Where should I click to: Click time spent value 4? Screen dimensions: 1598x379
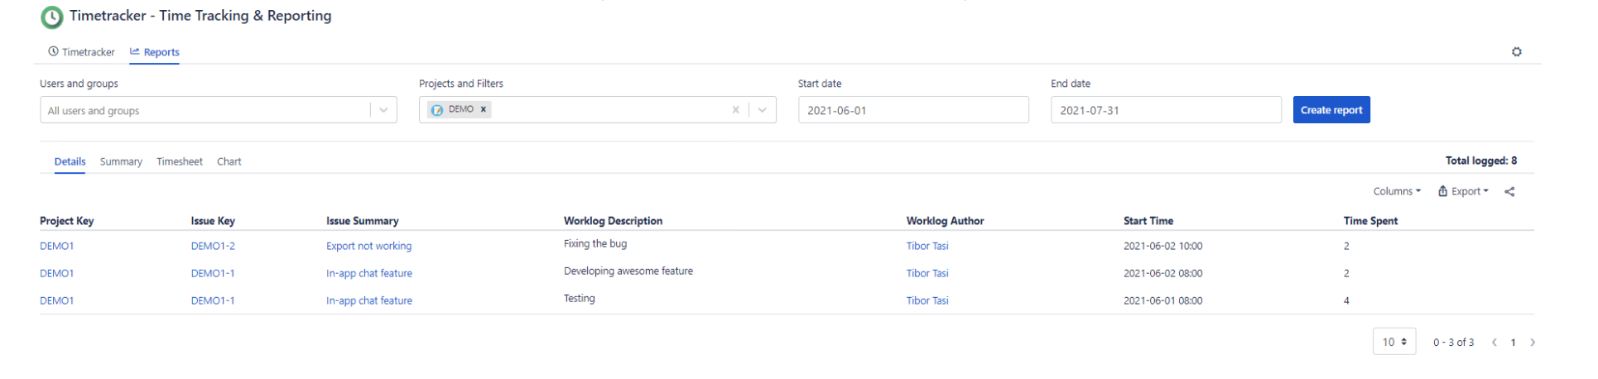(x=1346, y=300)
